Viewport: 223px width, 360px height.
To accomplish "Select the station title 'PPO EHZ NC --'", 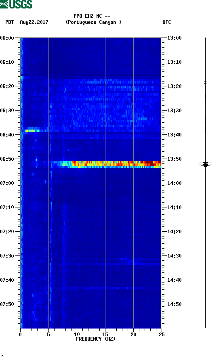I will click(x=92, y=16).
